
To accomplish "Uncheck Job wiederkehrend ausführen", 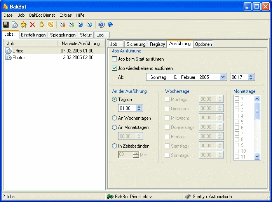I will [114, 68].
